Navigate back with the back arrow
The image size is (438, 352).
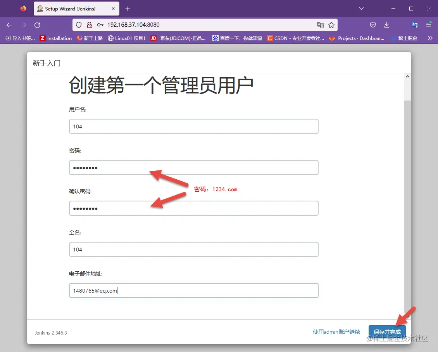coord(9,25)
